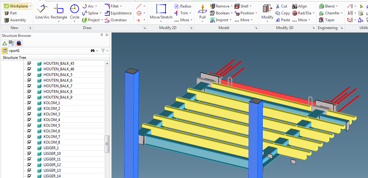Toggle the KOLOM_1 checkbox
The image size is (368, 178).
(x=29, y=103)
